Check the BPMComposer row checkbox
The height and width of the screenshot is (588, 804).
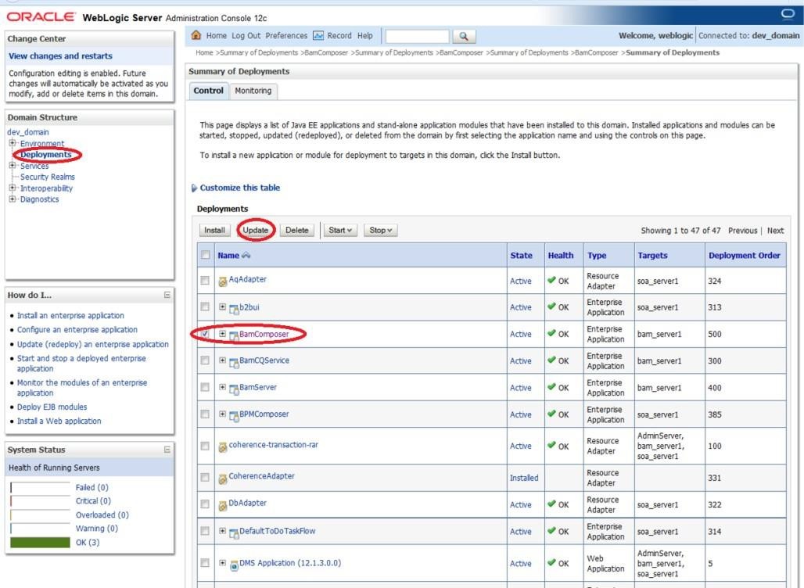(205, 414)
